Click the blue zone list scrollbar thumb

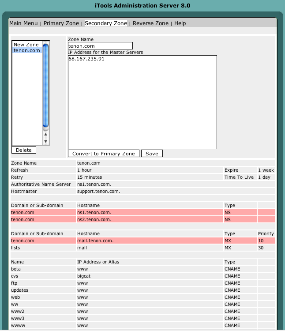(x=45, y=86)
